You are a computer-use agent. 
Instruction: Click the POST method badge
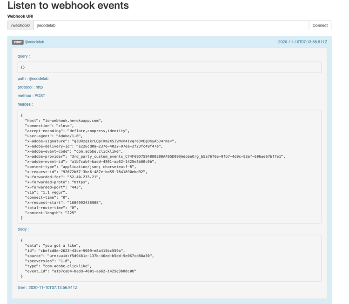click(x=18, y=42)
